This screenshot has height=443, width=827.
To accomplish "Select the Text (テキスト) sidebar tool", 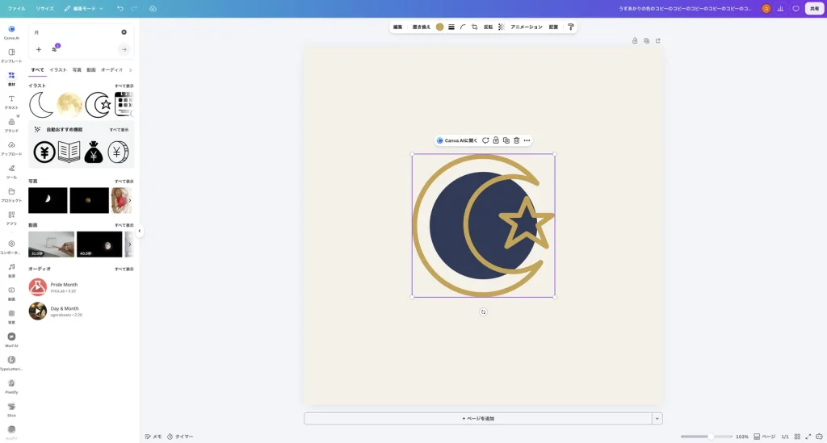I will (11, 102).
